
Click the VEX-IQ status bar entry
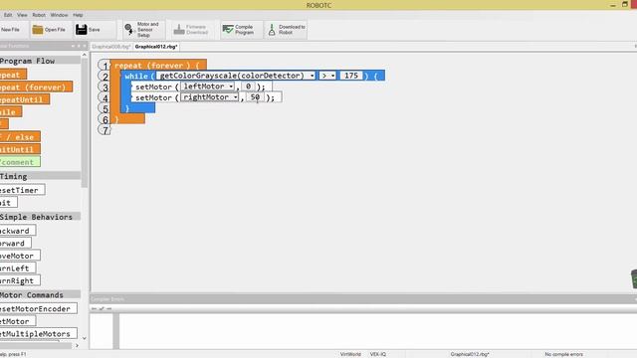click(x=378, y=354)
